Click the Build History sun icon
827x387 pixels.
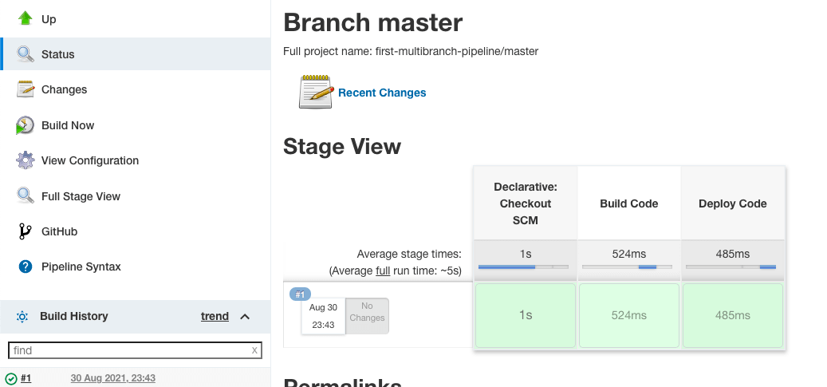click(22, 316)
